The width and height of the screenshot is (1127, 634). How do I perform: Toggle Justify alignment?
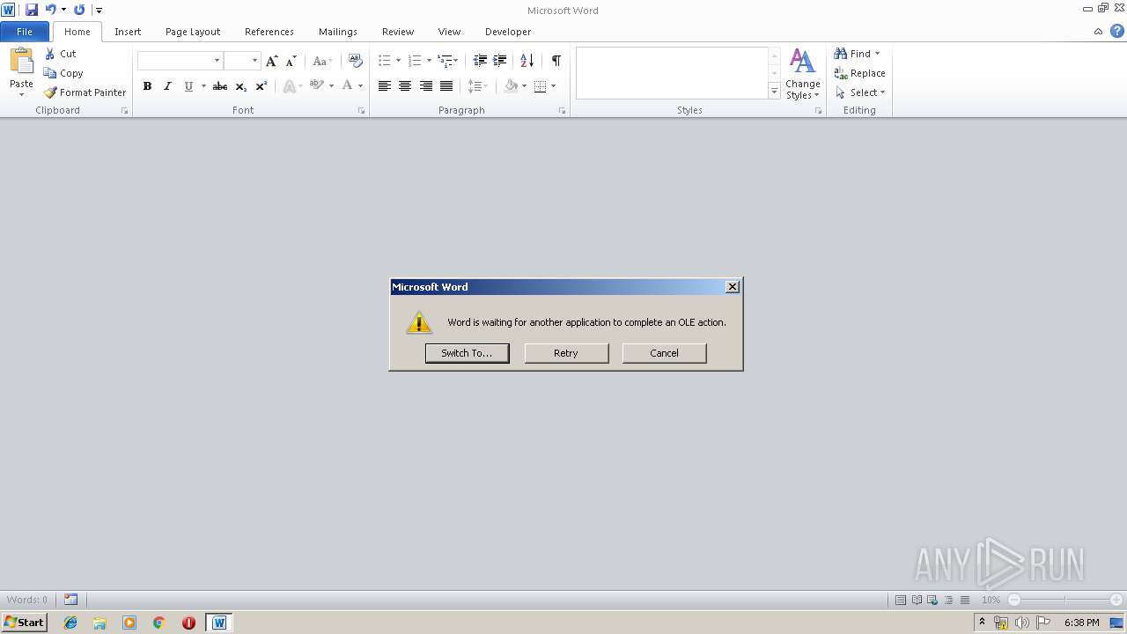(446, 86)
